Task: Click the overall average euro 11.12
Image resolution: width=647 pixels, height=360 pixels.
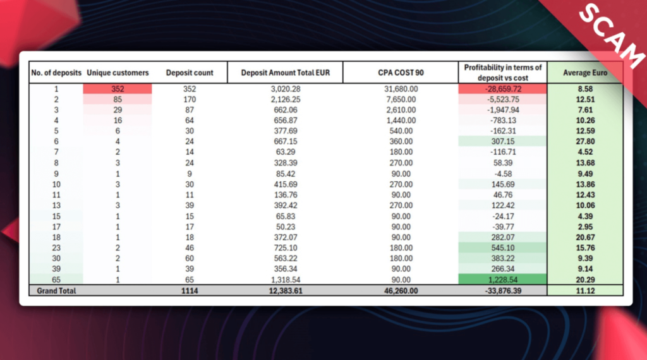Action: (585, 291)
